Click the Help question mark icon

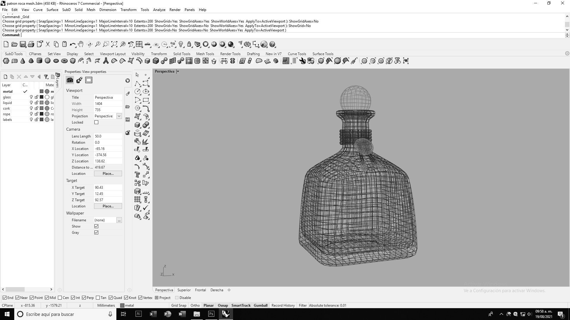[273, 44]
